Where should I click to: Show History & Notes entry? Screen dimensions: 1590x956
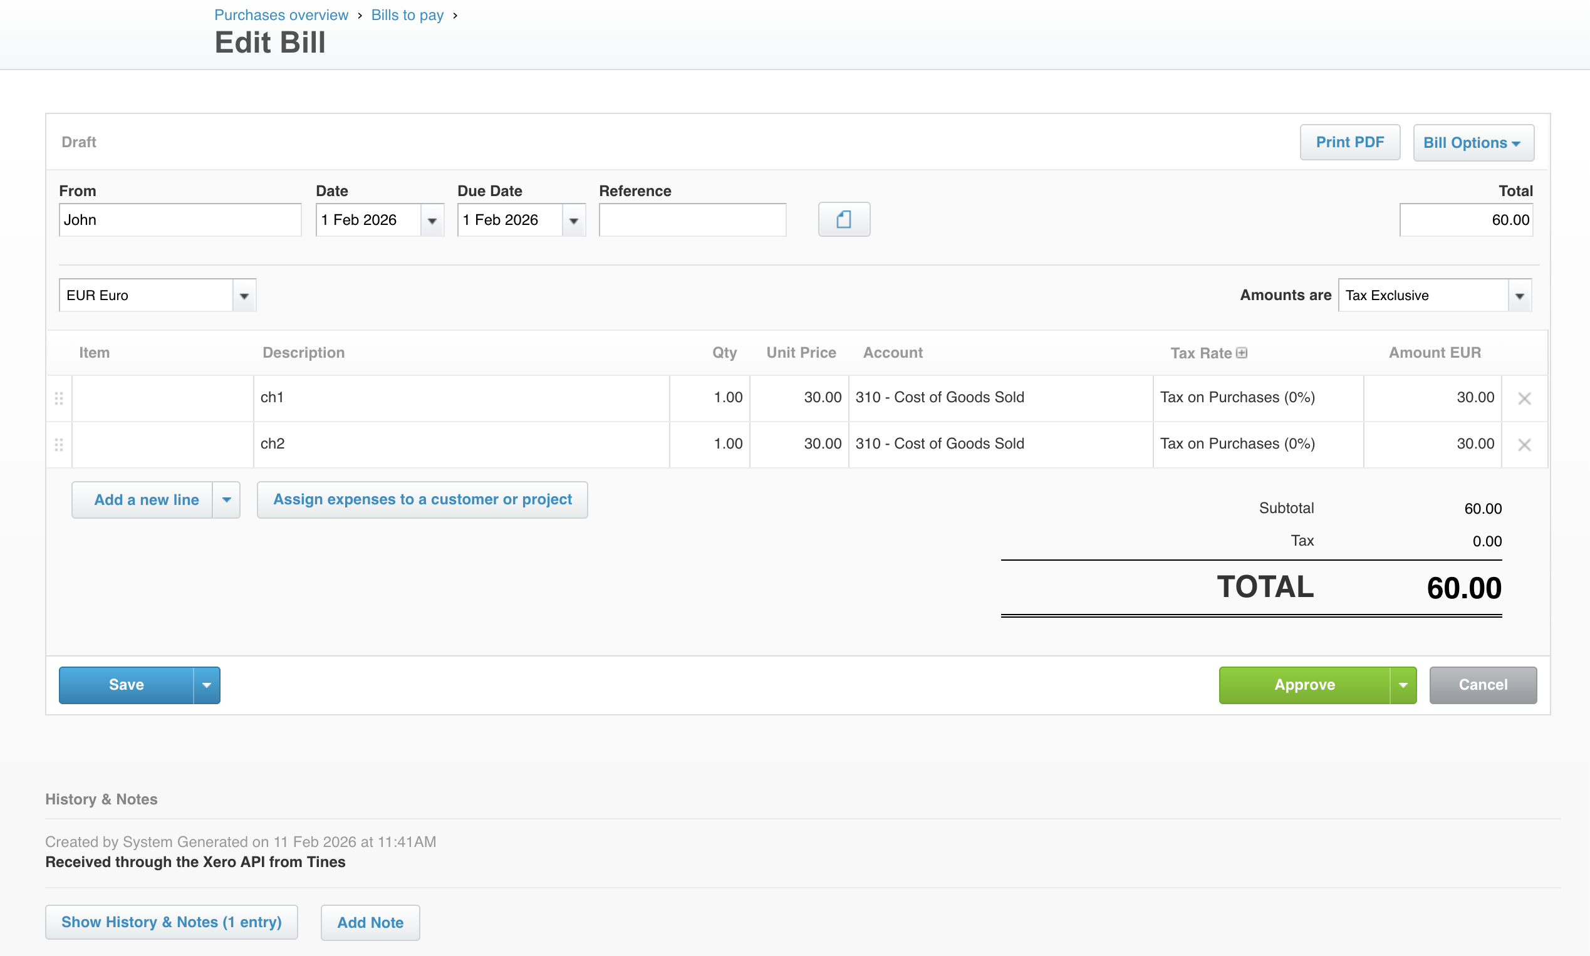click(x=172, y=922)
